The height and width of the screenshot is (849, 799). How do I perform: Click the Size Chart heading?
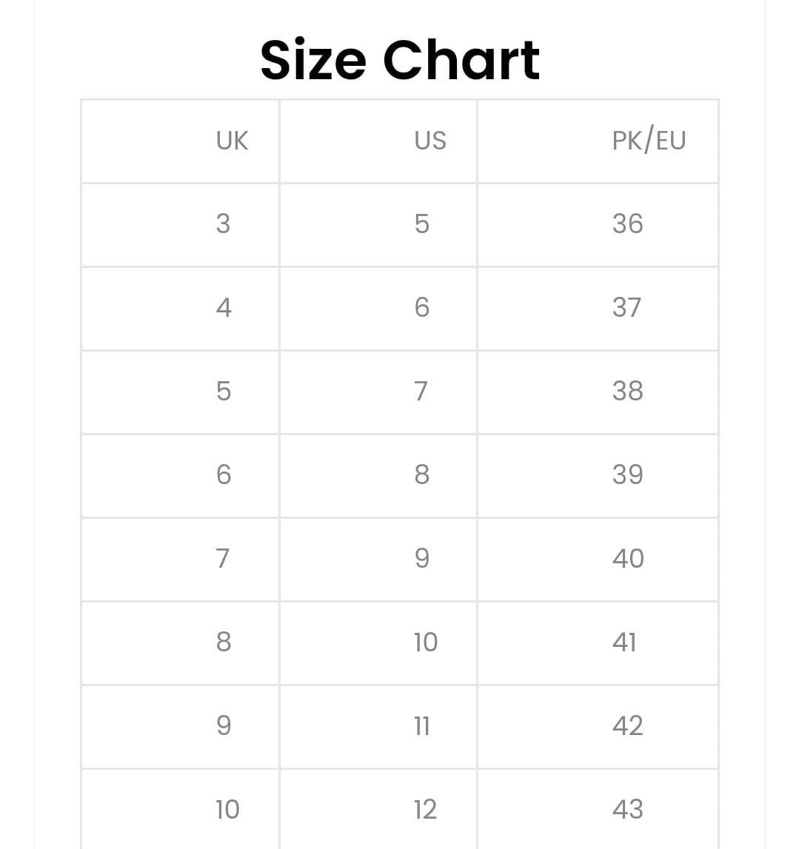(x=400, y=59)
